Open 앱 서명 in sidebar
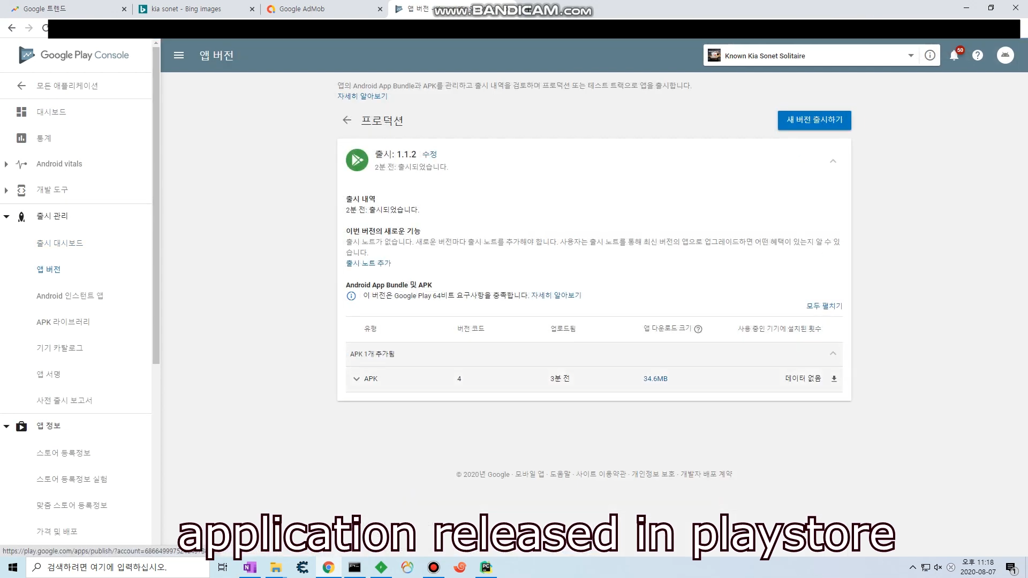1028x578 pixels. coord(48,375)
